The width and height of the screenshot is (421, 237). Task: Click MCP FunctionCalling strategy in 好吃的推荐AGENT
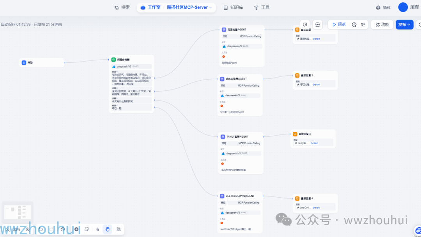tap(248, 86)
